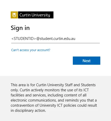This screenshot has height=121, width=111.
Task: Click the Sign in heading
Action: coord(20,28)
